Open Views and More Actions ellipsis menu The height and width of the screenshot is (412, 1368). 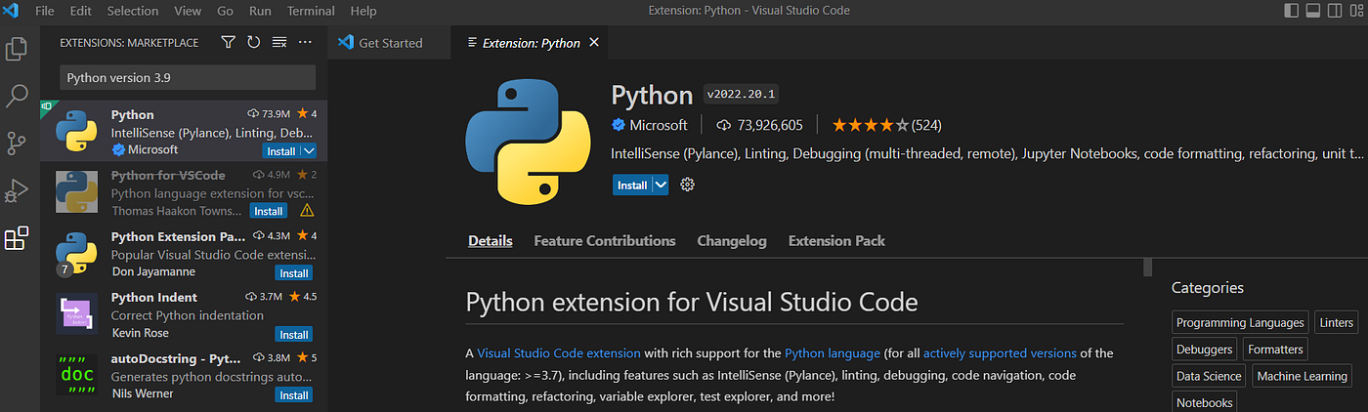click(305, 42)
